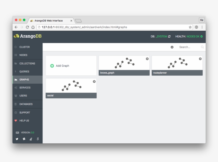Click the routeplanner name label

click(x=160, y=73)
